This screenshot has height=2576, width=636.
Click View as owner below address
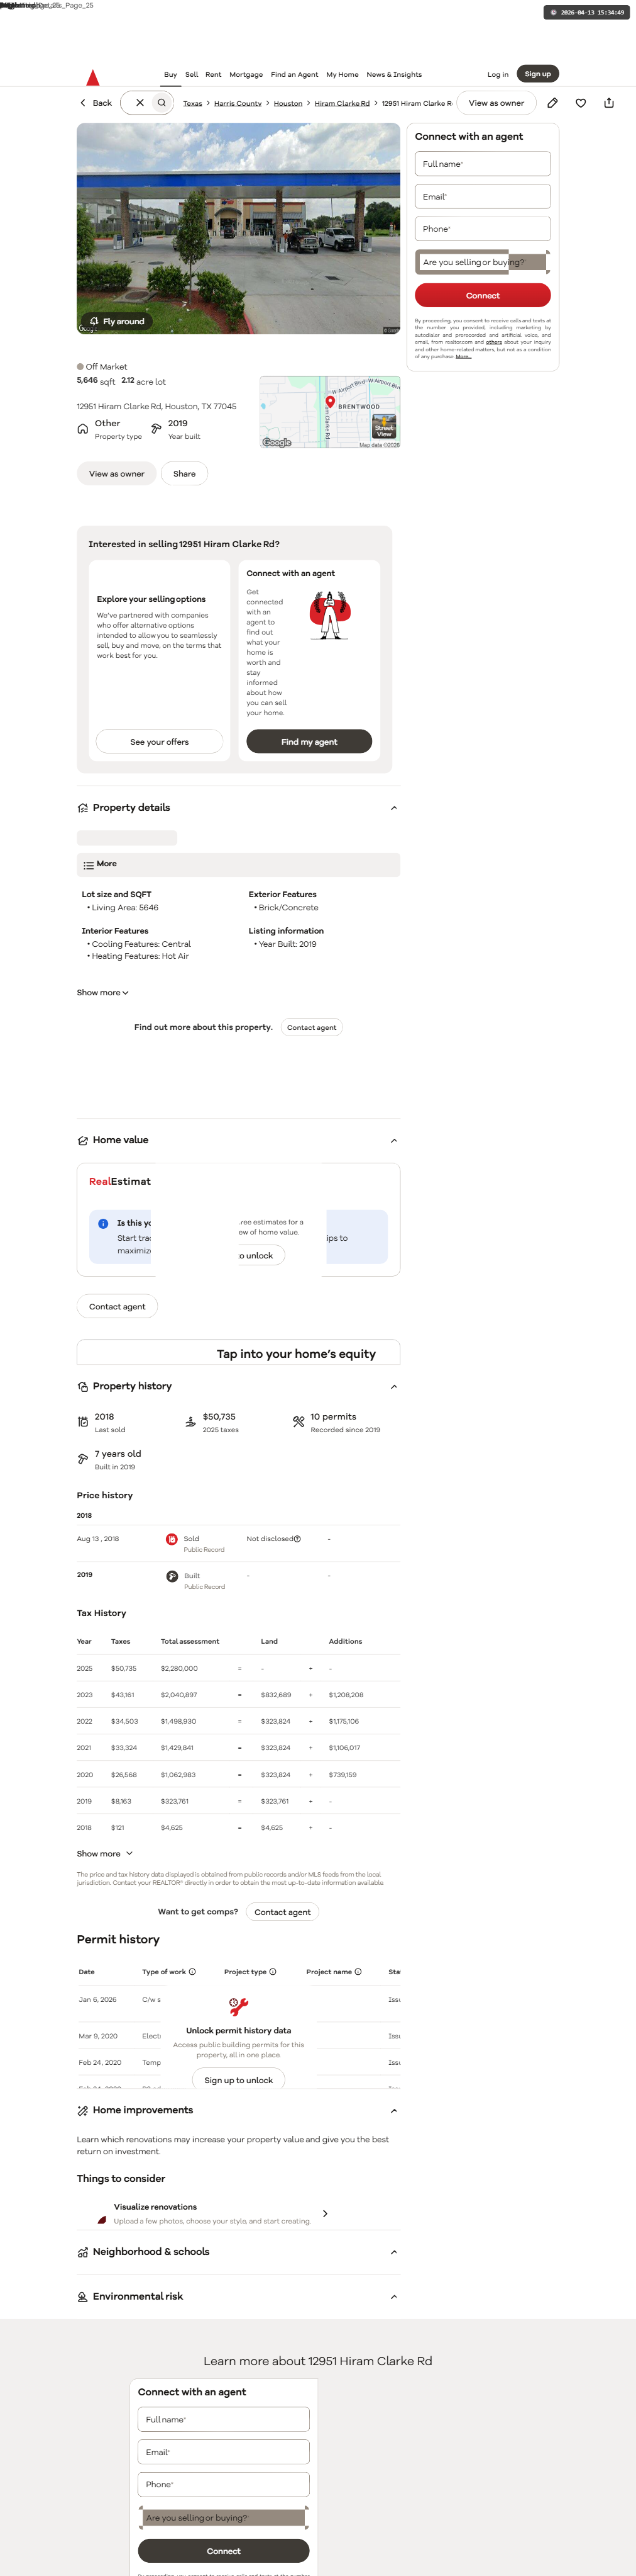coord(117,474)
